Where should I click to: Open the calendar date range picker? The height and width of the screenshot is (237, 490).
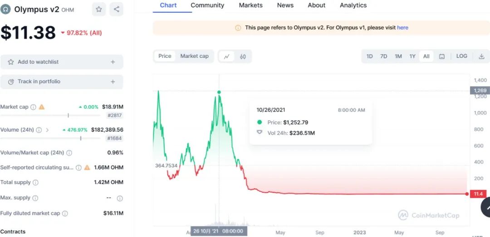point(441,57)
